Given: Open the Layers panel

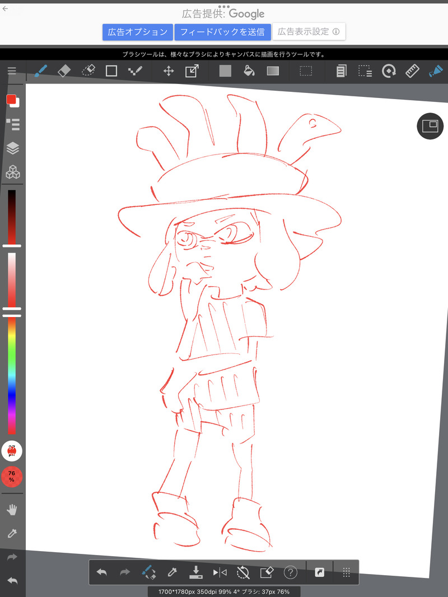Looking at the screenshot, I should tap(12, 148).
